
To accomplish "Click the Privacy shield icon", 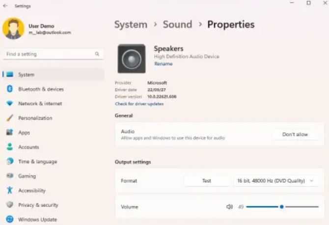I will pos(10,204).
